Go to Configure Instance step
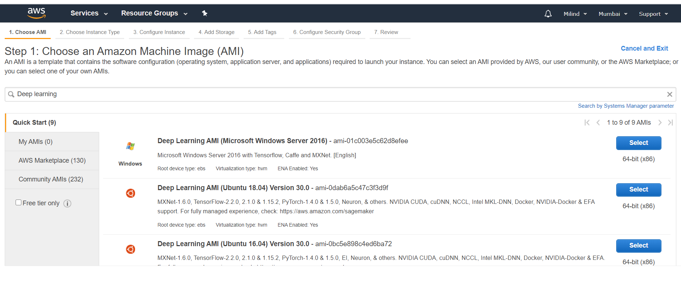The image size is (681, 287). point(159,32)
